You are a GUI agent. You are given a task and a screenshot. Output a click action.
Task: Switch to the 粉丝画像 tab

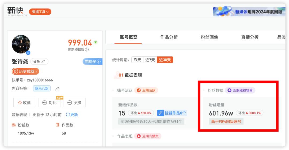pyautogui.click(x=210, y=37)
